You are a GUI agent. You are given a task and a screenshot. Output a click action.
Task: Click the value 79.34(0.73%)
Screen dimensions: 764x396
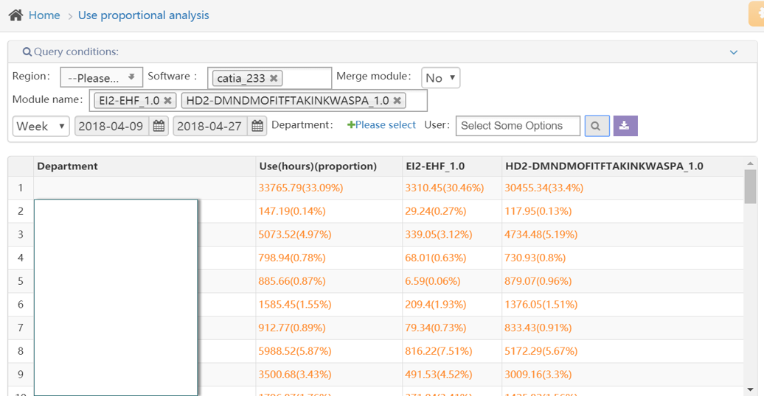436,328
